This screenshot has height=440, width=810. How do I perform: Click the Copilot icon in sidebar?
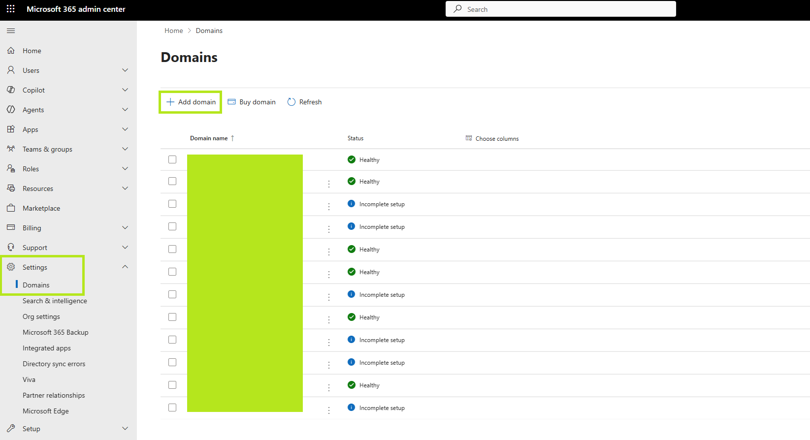(x=11, y=90)
